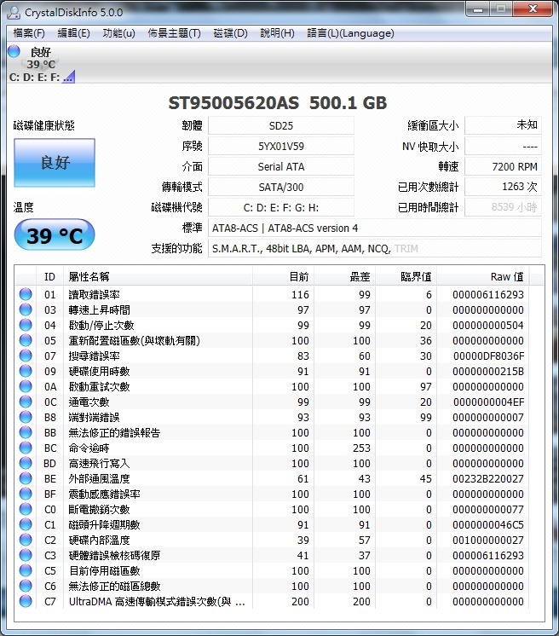Screen dimensions: 559x636
Task: Click status orb for C2 硬碟內部溫度
Action: coord(26,540)
